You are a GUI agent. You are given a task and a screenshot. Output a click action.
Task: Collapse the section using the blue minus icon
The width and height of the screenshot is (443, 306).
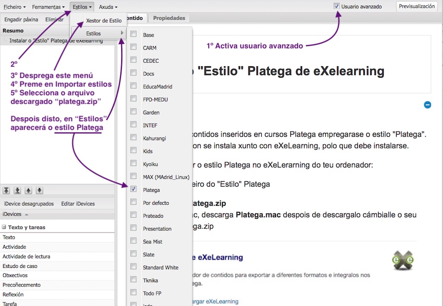click(427, 105)
